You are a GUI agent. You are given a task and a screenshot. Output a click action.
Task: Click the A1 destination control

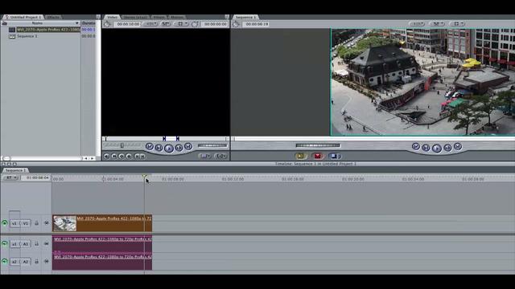click(25, 244)
